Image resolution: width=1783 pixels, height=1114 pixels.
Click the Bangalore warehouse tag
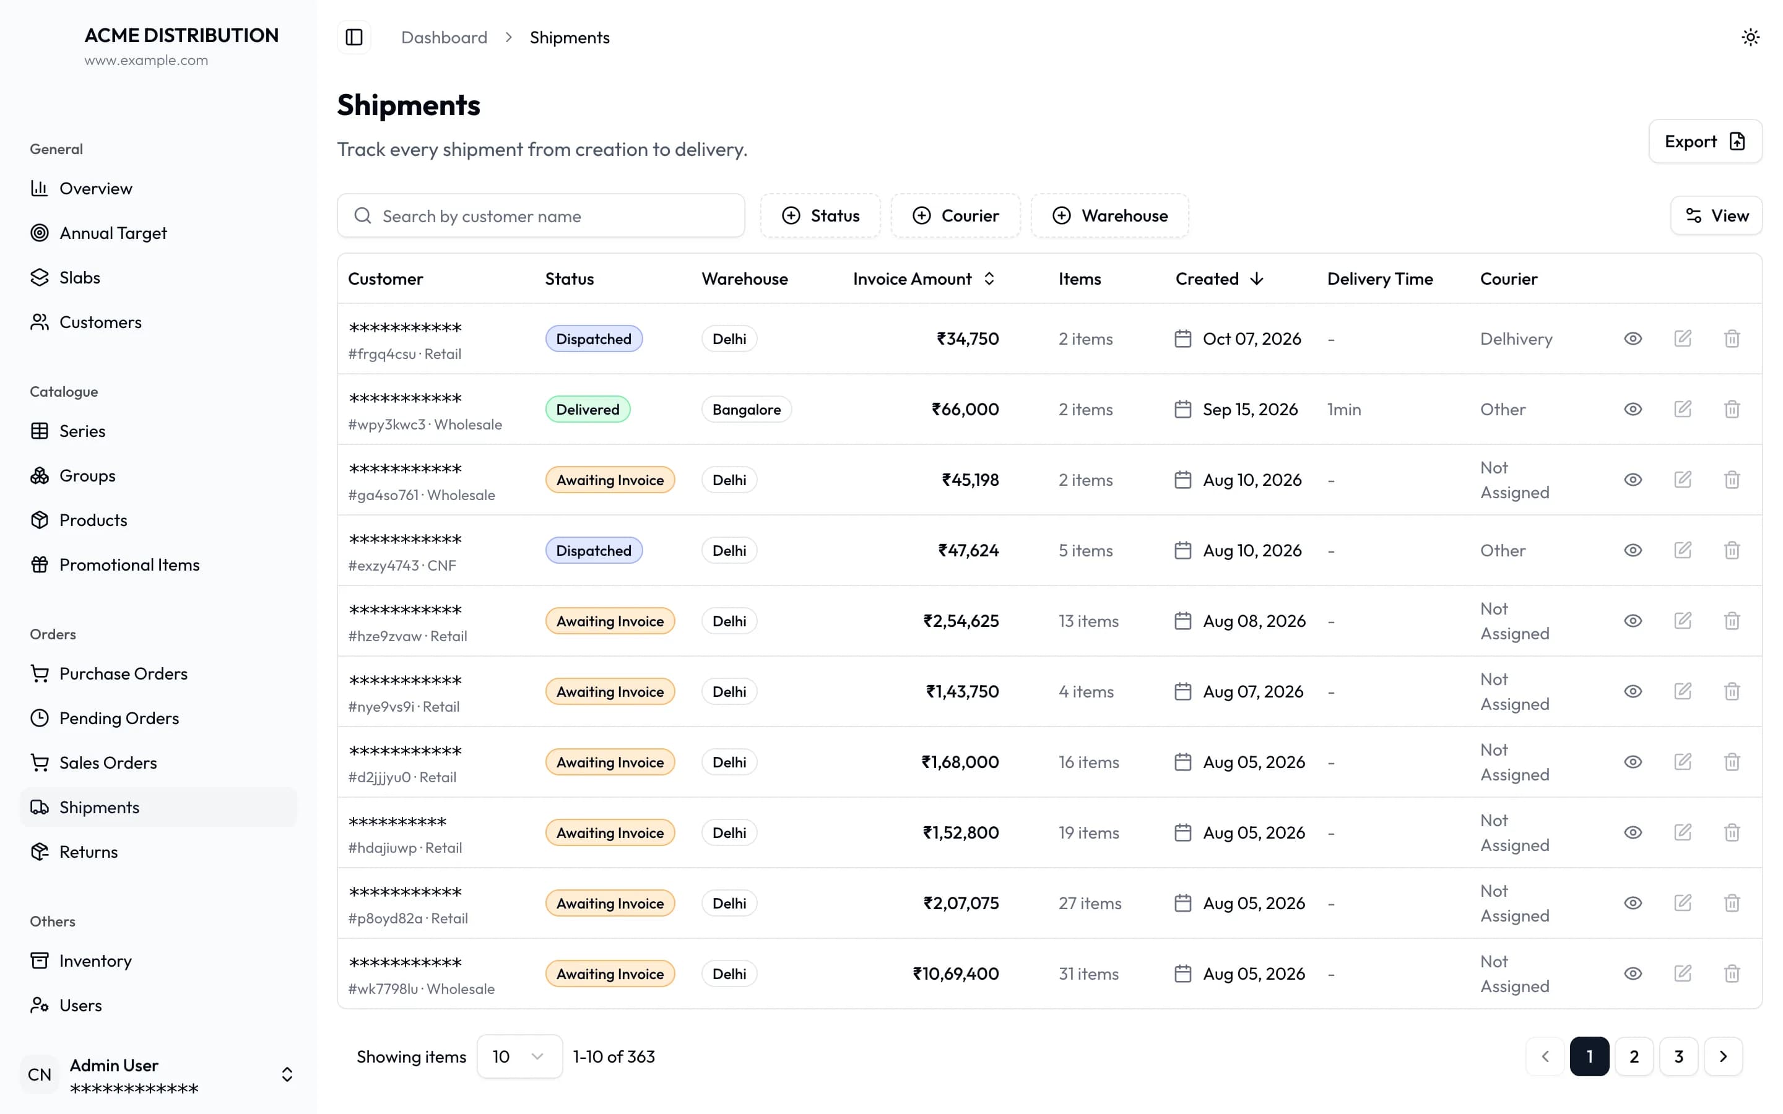tap(747, 410)
